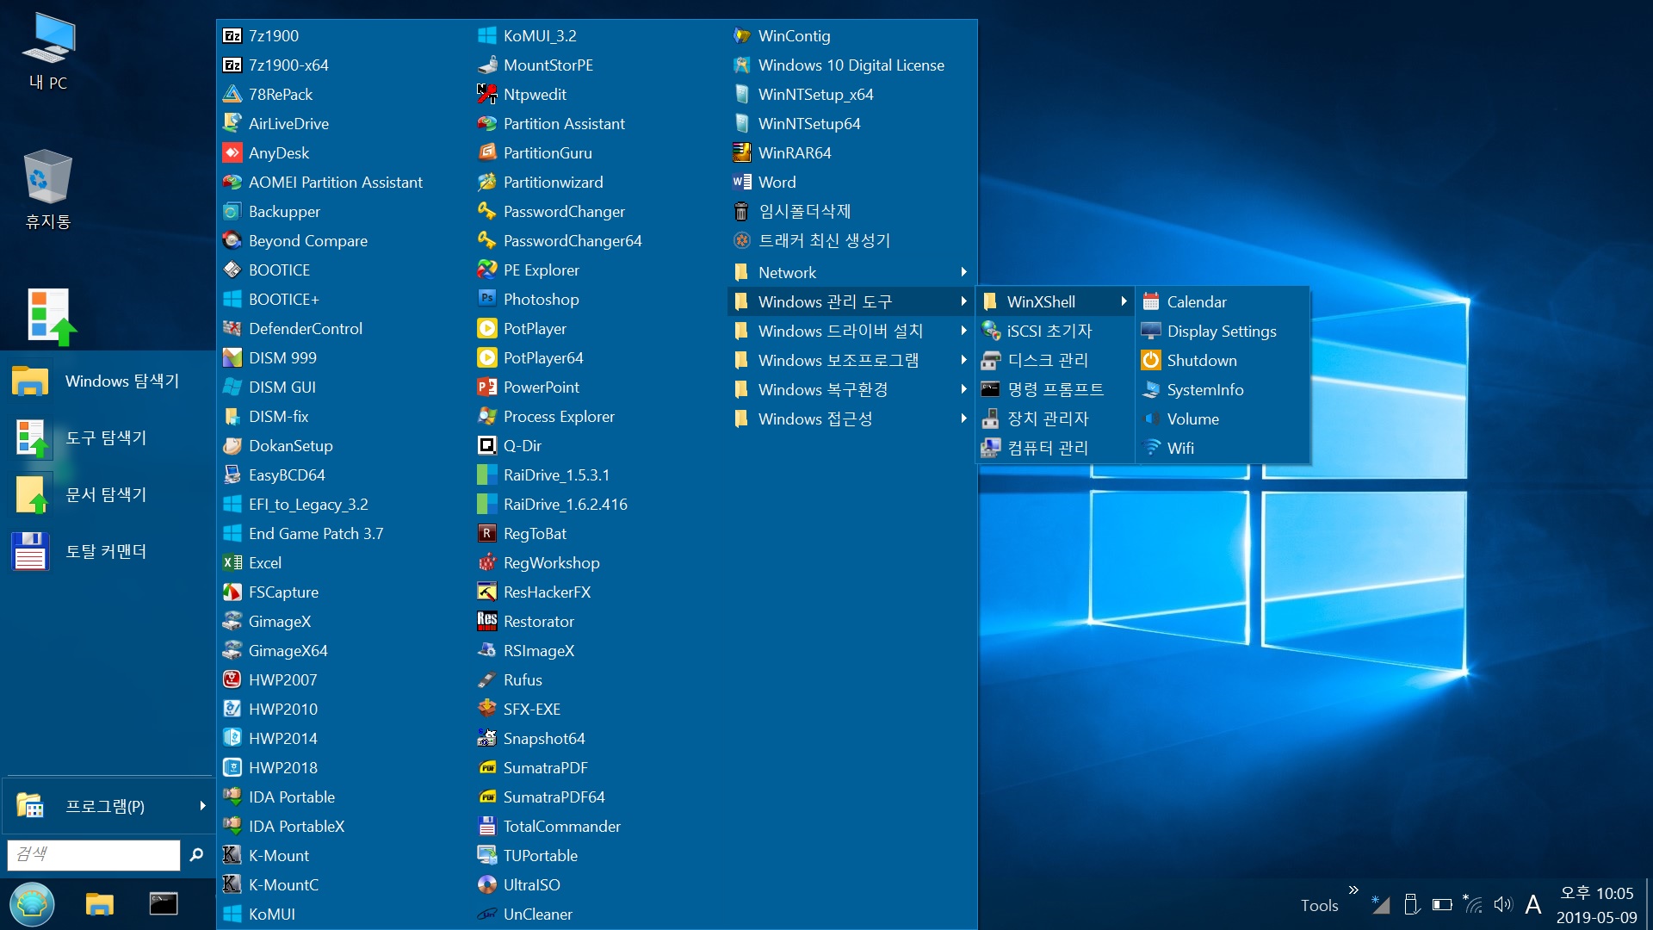
Task: Open the Wifi icon in submenu
Action: 1151,448
